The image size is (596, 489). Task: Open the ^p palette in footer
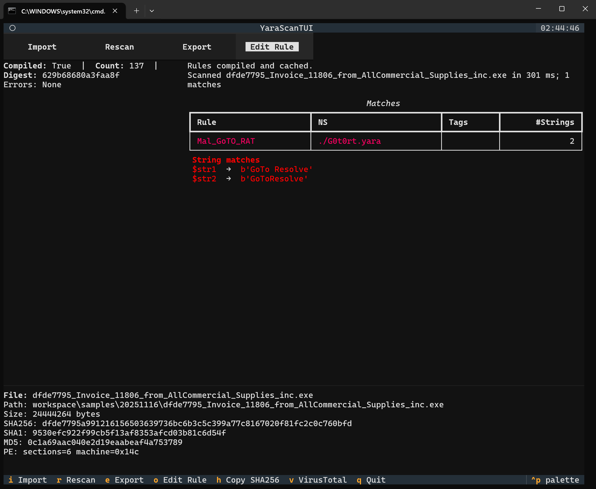[555, 480]
